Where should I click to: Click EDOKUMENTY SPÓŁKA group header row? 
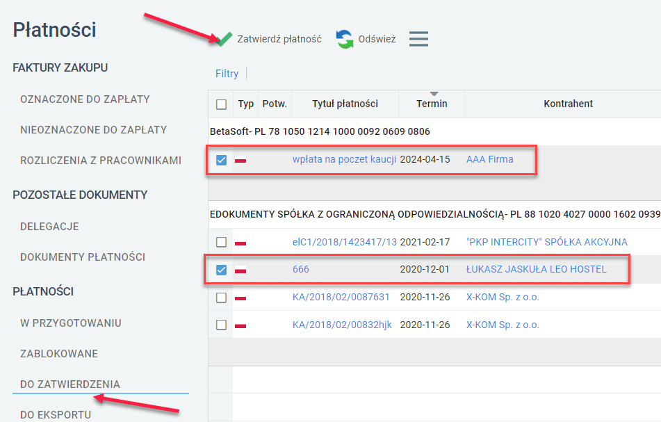pos(434,215)
